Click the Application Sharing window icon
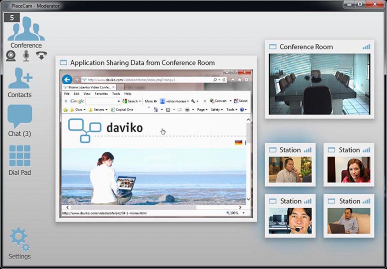The image size is (387, 269). point(63,63)
